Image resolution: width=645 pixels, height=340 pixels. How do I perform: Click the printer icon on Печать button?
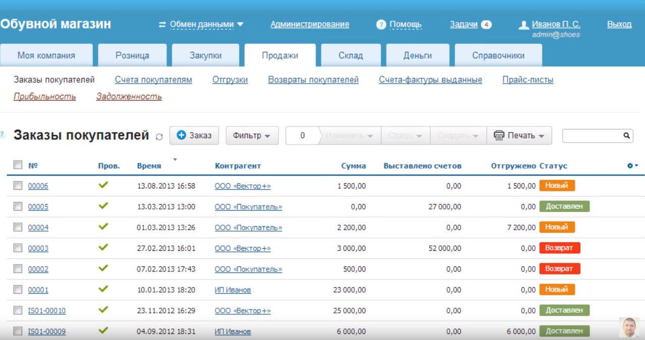tap(499, 135)
